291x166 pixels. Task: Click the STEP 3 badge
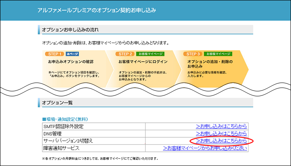pos(194,54)
